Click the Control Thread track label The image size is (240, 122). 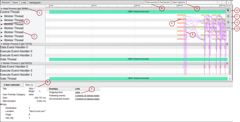coord(10,12)
